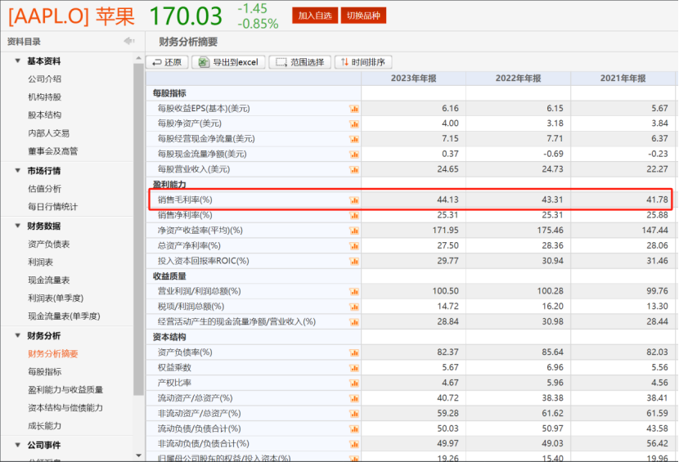Select the 范围选择 range tool

click(x=300, y=62)
